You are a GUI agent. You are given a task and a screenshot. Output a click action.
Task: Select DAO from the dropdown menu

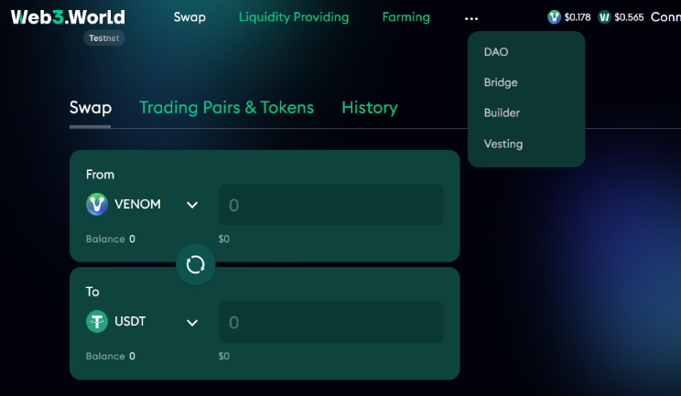click(x=496, y=52)
